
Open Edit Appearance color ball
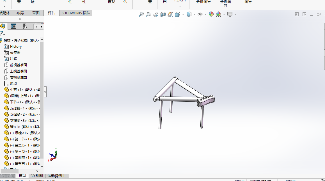211,14
